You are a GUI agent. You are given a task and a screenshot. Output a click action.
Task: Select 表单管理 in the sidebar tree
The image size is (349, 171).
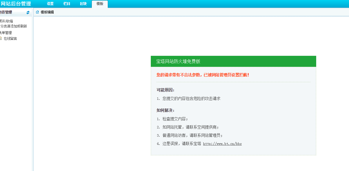(x=6, y=33)
